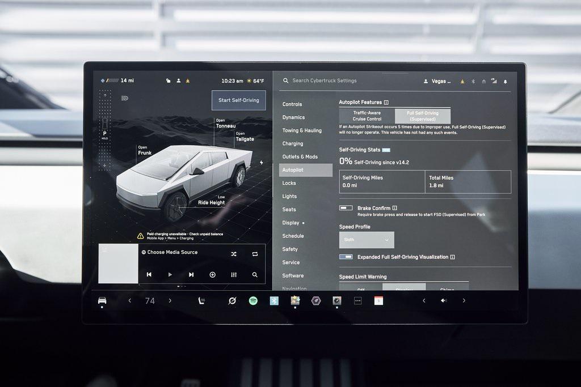Go to the Charging settings section
Screen dimensions: 581x387
293,144
